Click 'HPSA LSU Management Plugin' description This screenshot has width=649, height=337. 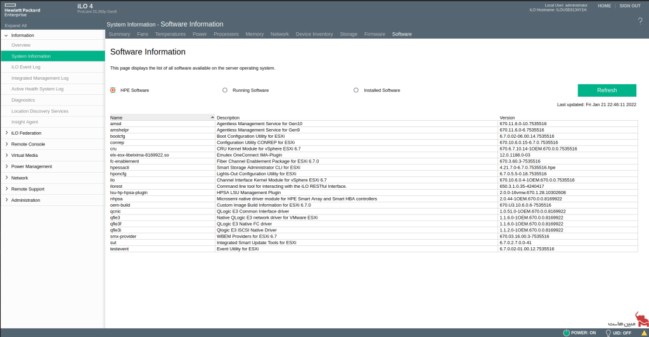click(248, 192)
